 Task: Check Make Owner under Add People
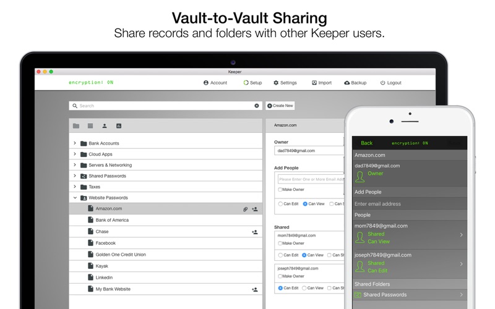click(x=280, y=190)
